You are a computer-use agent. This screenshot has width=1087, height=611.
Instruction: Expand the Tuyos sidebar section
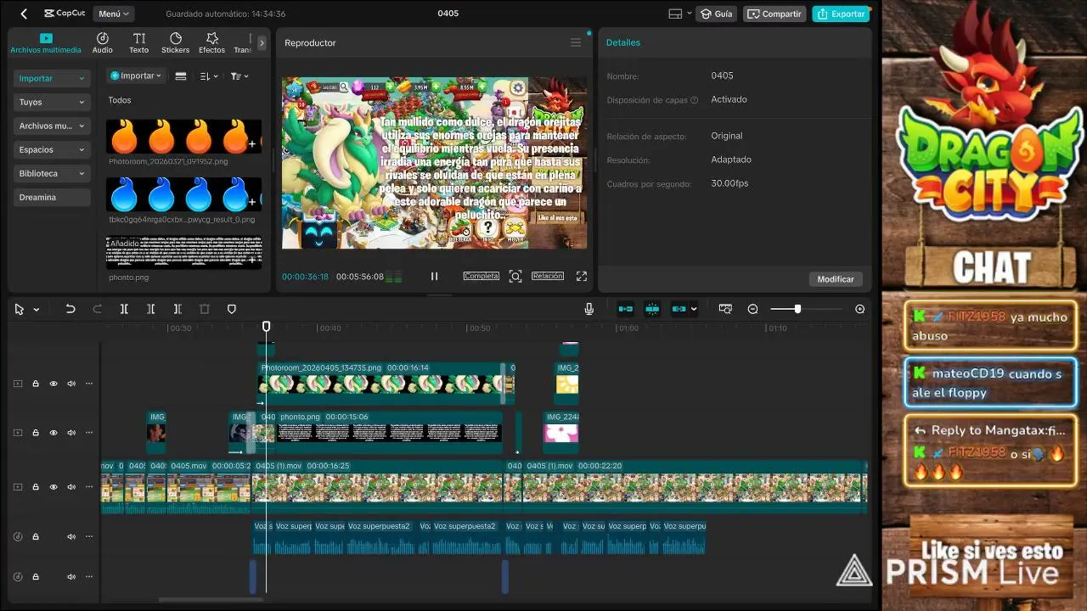(x=52, y=102)
